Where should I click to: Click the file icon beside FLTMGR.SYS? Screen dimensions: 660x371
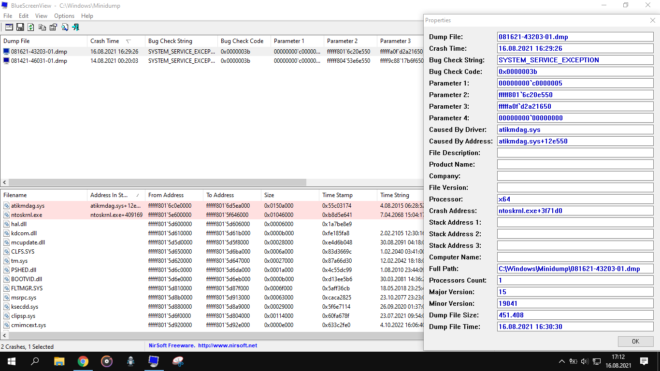6,288
